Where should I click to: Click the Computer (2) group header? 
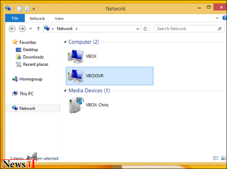click(84, 42)
